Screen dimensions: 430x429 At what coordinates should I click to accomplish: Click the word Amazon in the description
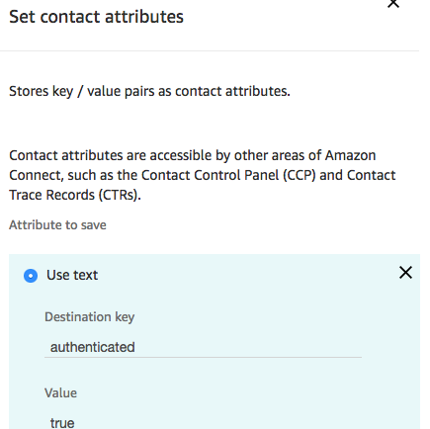tap(351, 155)
